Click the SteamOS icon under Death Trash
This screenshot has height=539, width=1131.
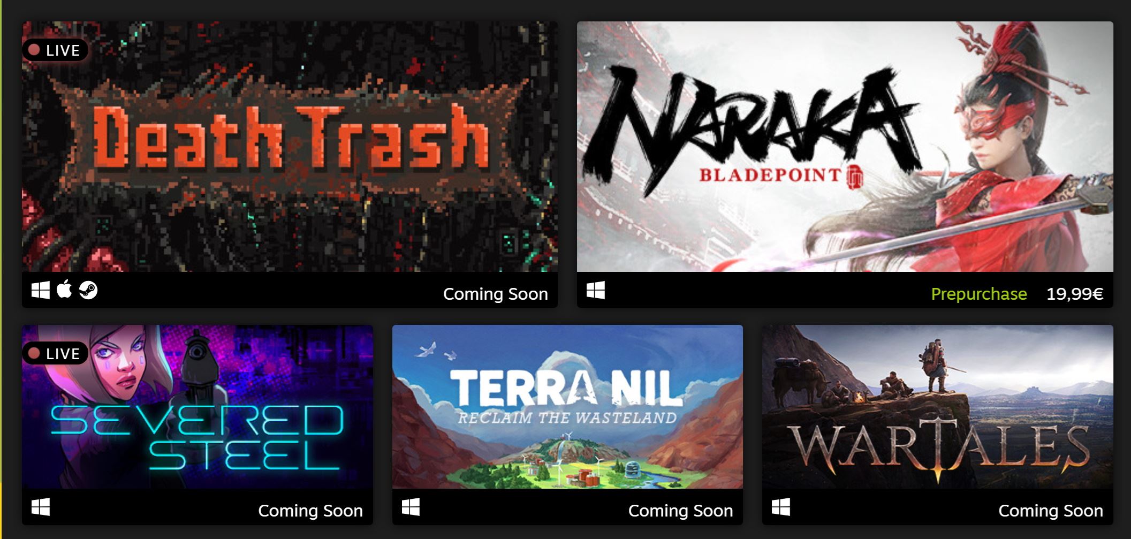pos(88,290)
